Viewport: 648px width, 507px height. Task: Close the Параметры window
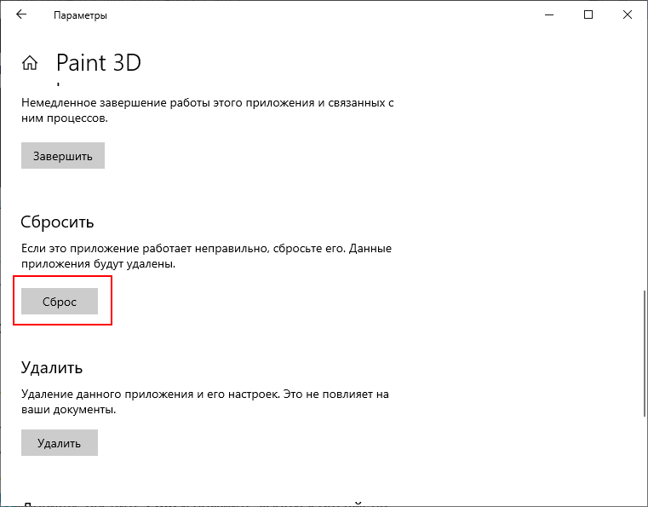(627, 14)
